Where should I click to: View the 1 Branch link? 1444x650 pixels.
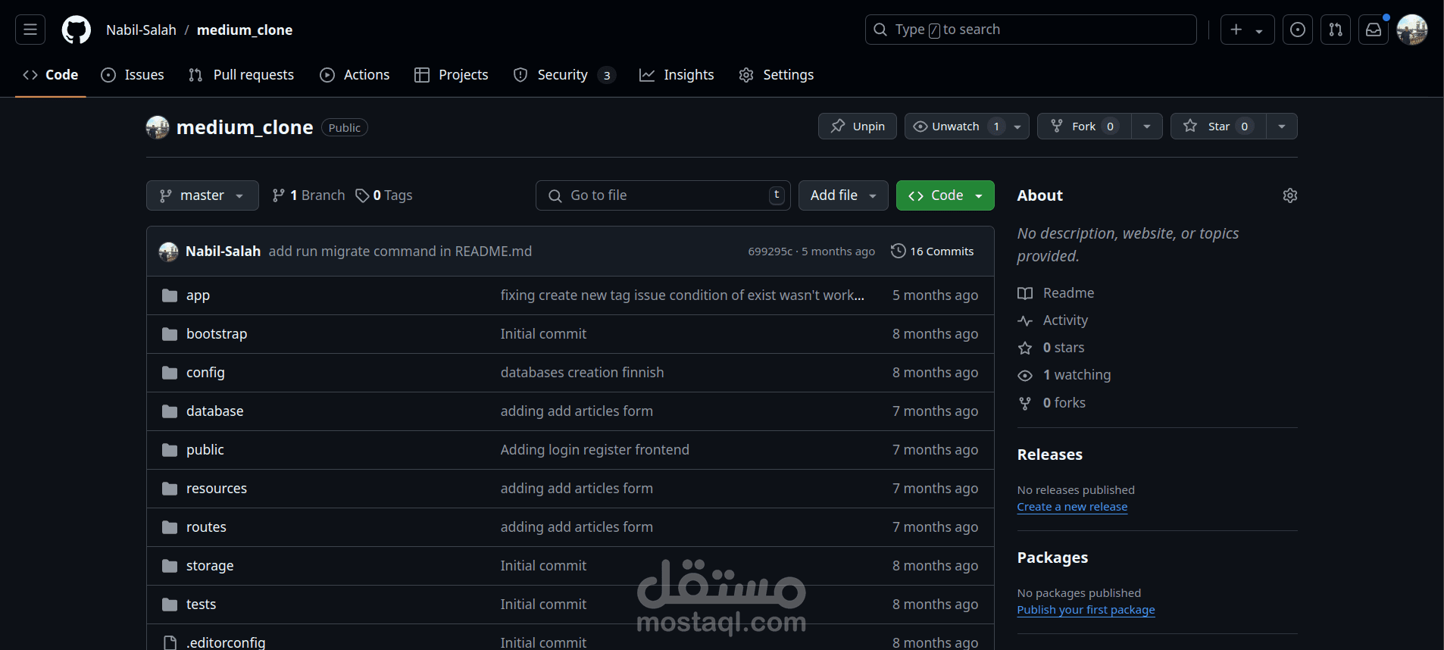pos(308,195)
